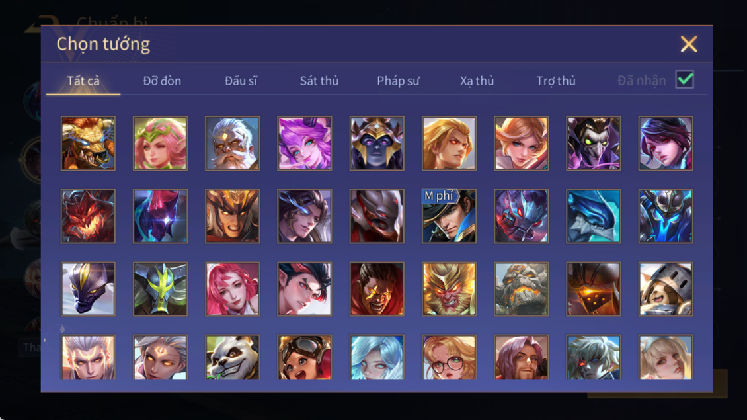The width and height of the screenshot is (747, 420).
Task: Pick the pink-haired girl with leaf crown
Action: [x=160, y=144]
